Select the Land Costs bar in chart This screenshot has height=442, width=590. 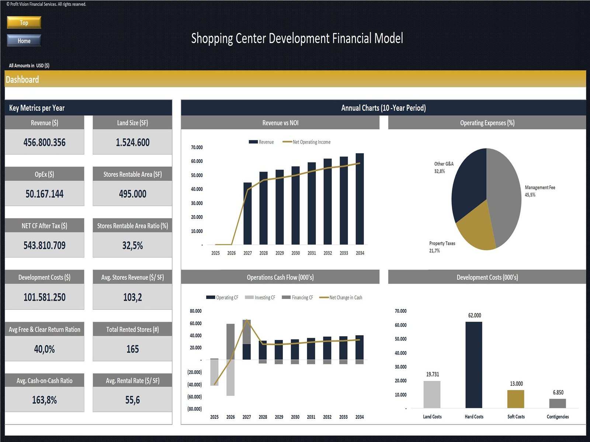432,394
